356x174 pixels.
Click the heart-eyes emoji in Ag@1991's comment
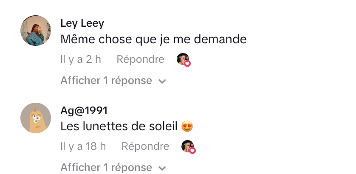(x=187, y=126)
